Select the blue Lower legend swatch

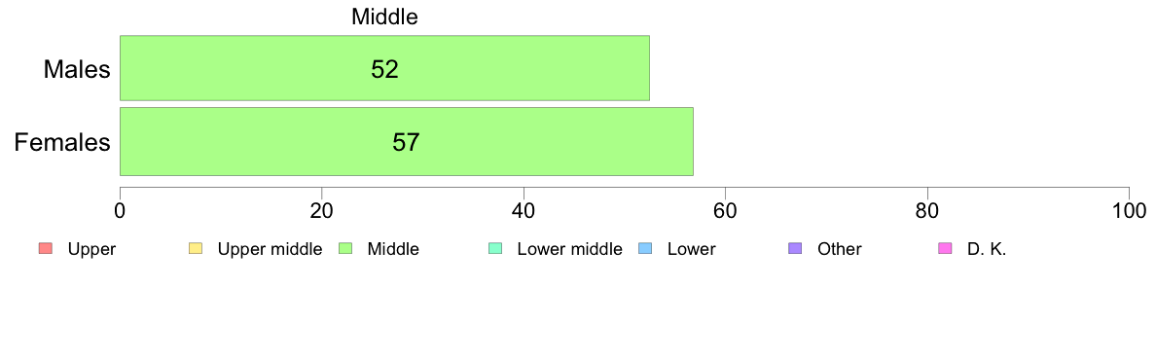tap(645, 249)
